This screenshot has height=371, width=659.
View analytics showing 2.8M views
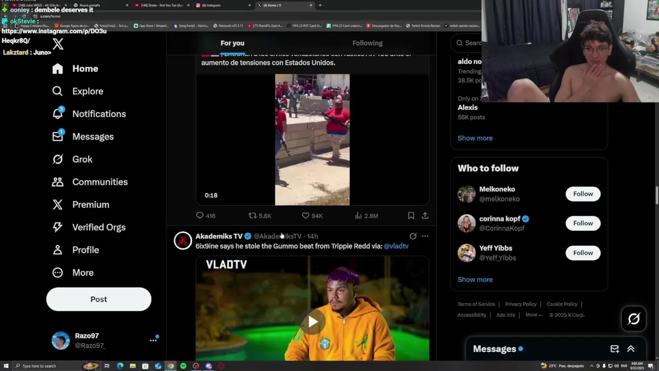367,216
